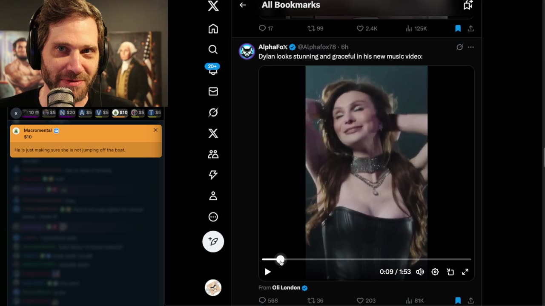This screenshot has height=306, width=545.
Task: Open the Premium X icon in sidebar
Action: click(x=213, y=133)
